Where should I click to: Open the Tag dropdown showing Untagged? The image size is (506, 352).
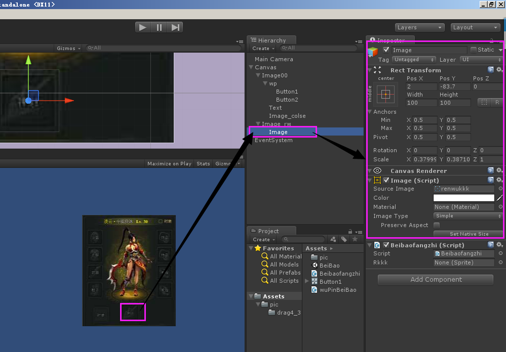(414, 60)
